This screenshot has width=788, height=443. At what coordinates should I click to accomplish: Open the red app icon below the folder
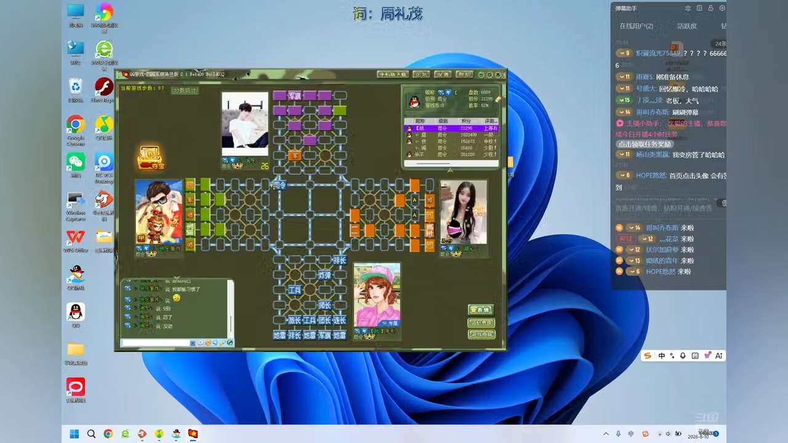click(76, 390)
